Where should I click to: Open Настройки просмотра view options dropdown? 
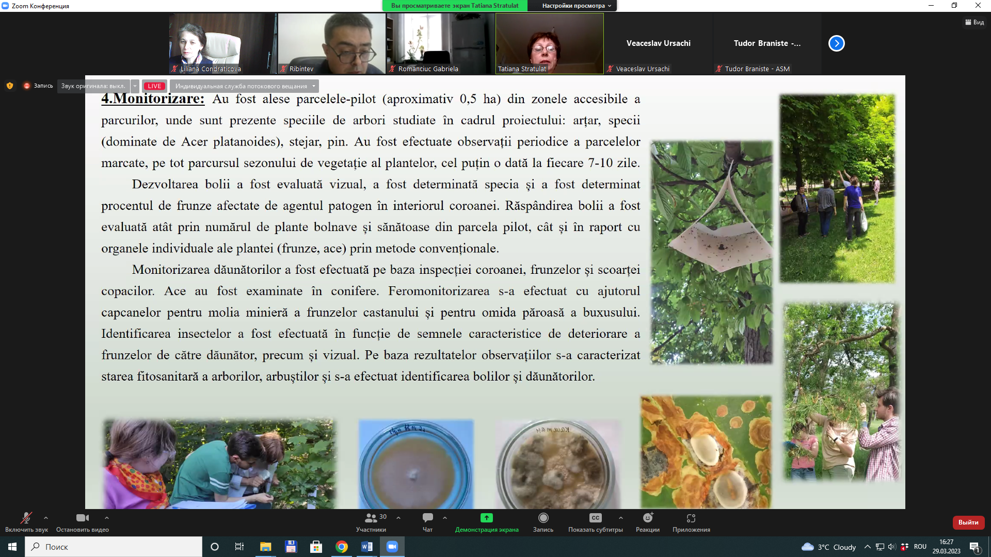[x=577, y=6]
